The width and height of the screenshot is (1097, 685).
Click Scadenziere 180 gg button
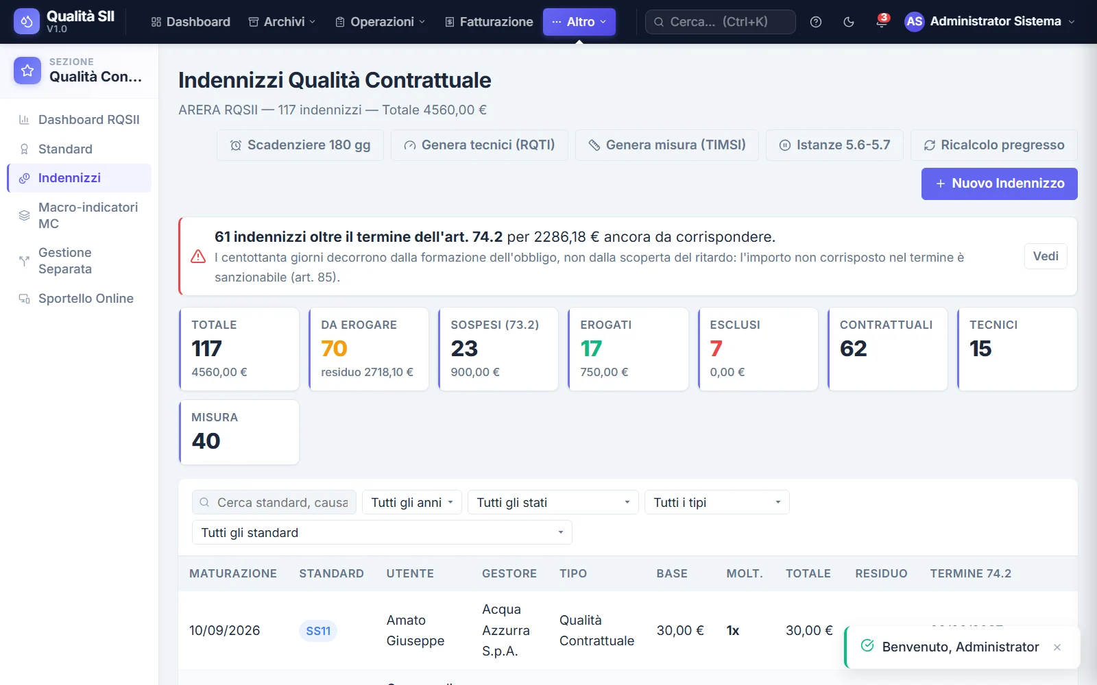coord(300,145)
